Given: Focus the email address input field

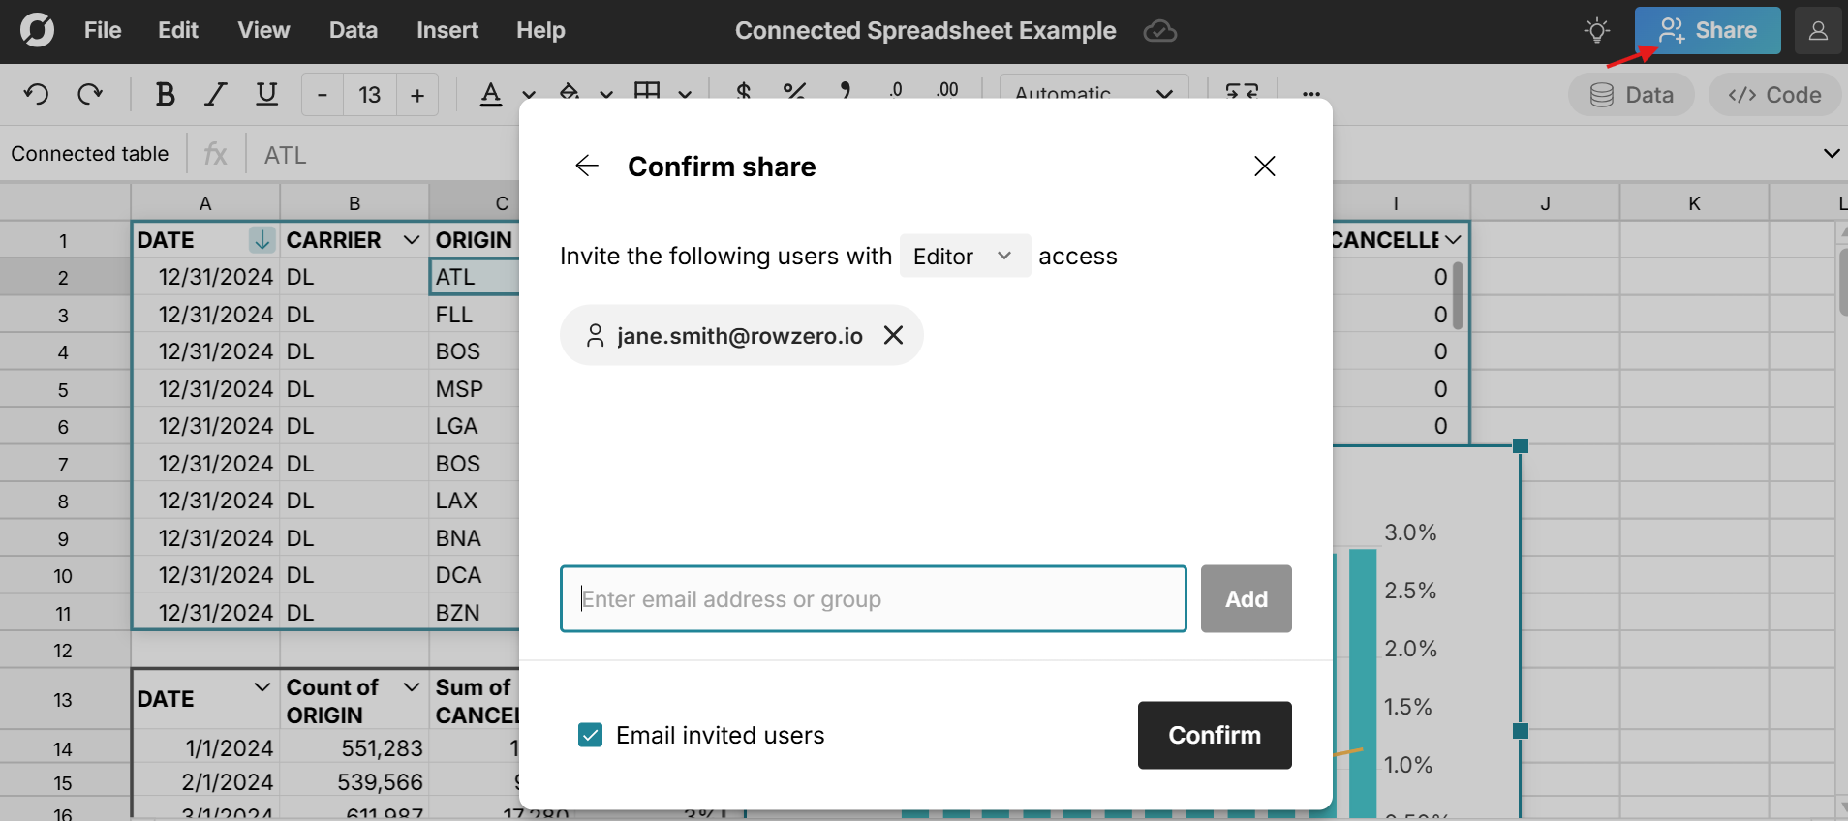Looking at the screenshot, I should [873, 599].
